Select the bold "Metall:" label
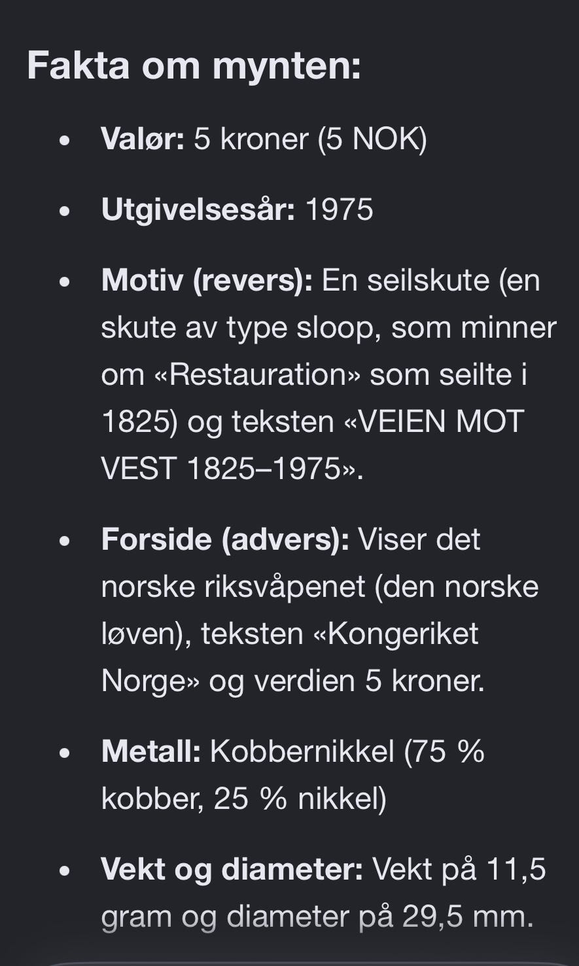Screen dimensions: 579x966 click(150, 752)
